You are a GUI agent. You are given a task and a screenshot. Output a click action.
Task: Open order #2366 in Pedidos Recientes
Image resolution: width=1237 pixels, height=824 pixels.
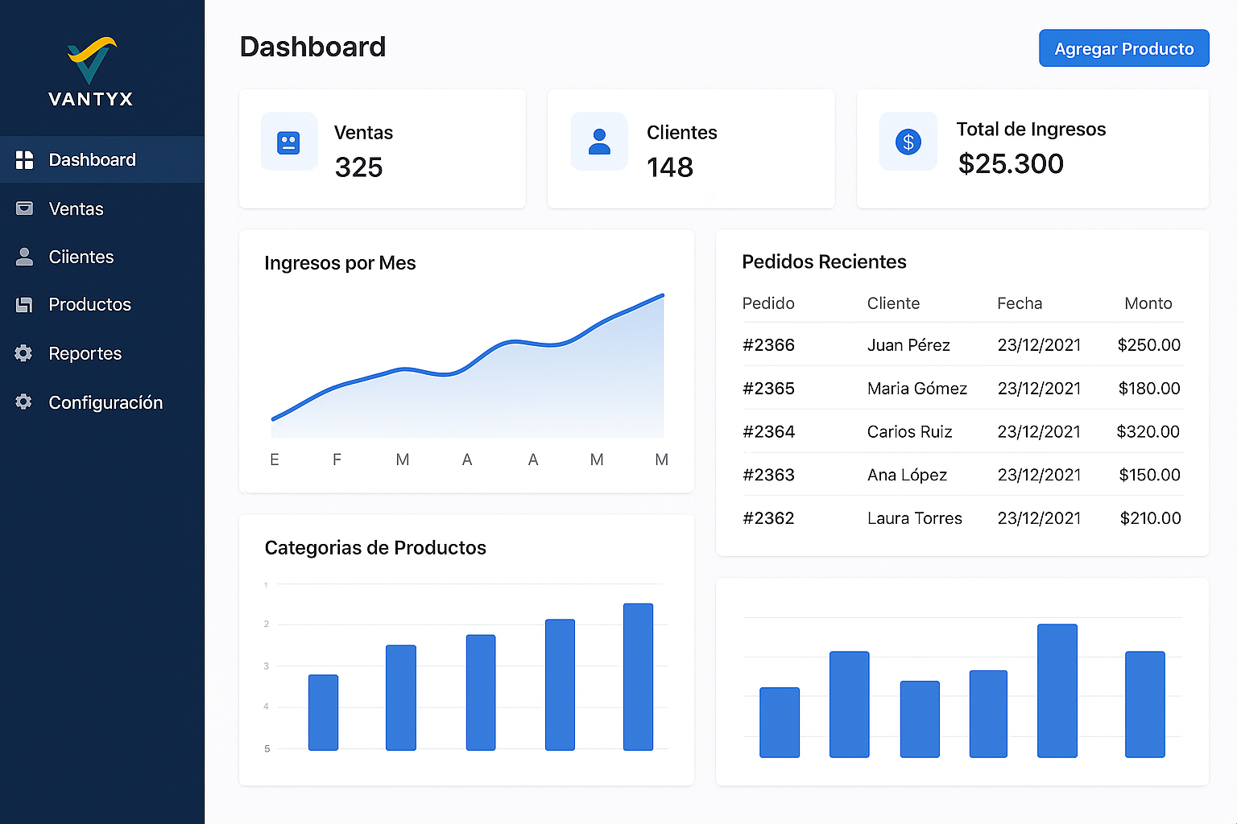click(768, 345)
